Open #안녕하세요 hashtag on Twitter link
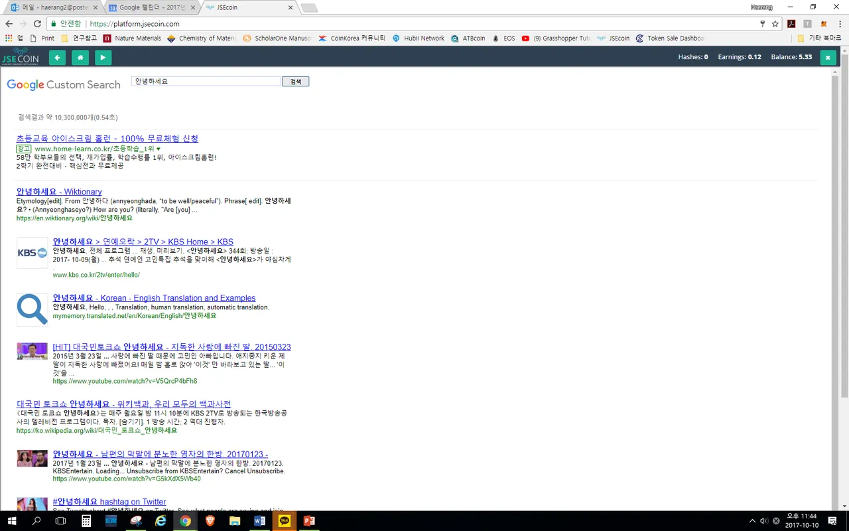849x531 pixels. [109, 502]
